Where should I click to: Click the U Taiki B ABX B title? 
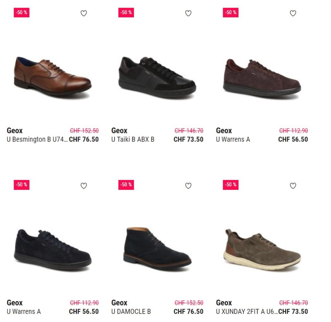[133, 140]
